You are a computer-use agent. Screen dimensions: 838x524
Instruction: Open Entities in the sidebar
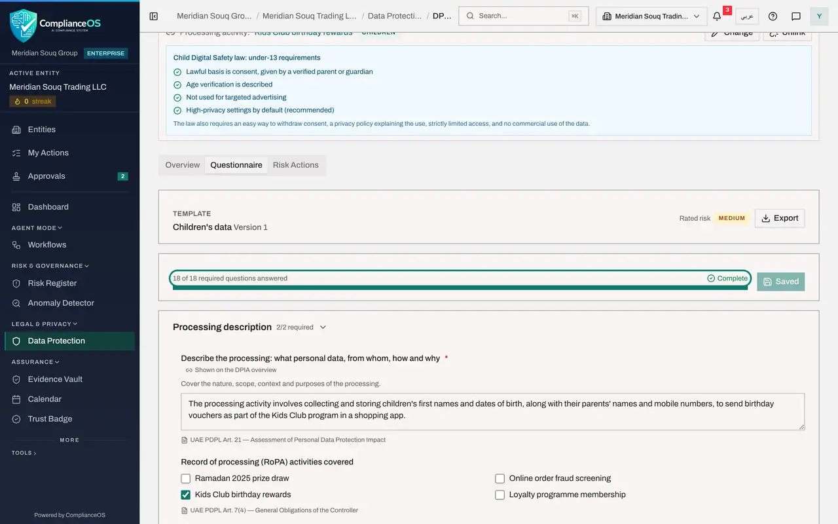pos(69,130)
